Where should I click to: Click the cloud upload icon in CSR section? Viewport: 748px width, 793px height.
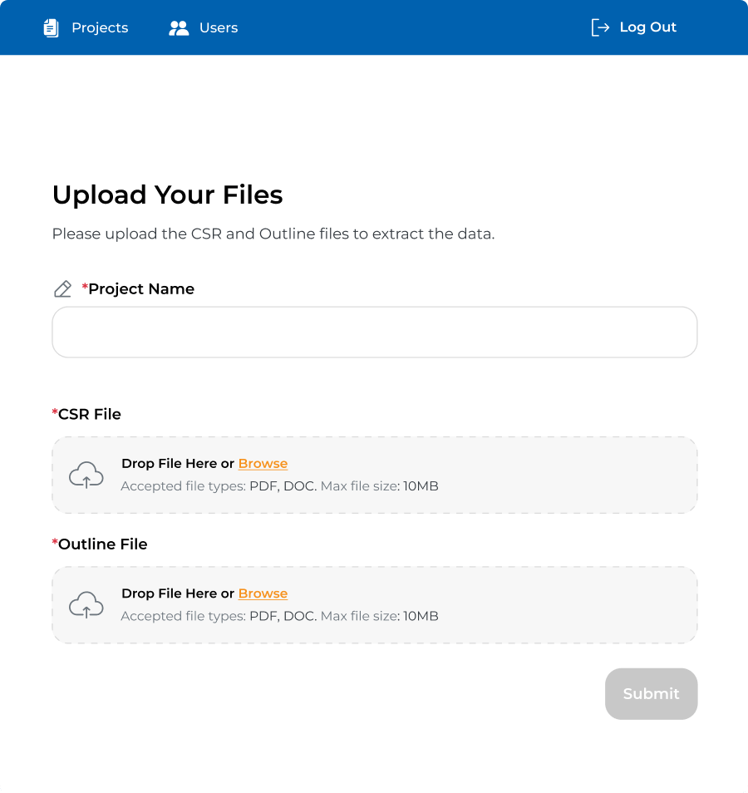pos(86,475)
